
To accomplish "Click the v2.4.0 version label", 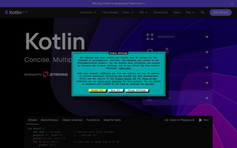I will tap(25, 12).
